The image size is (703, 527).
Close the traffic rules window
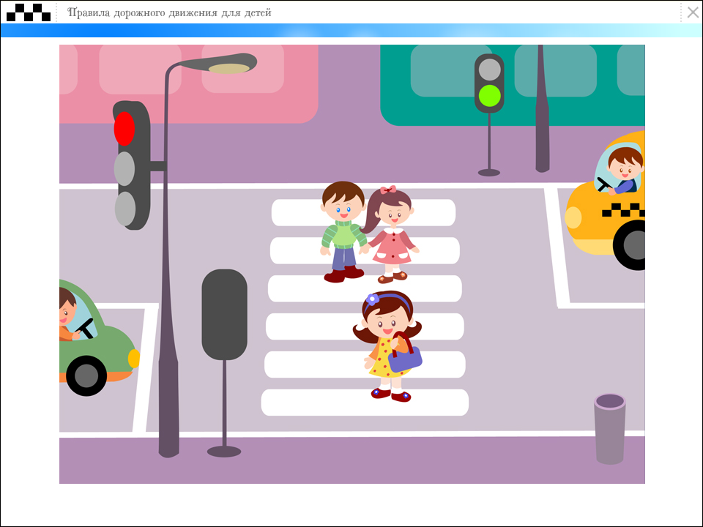pos(692,12)
